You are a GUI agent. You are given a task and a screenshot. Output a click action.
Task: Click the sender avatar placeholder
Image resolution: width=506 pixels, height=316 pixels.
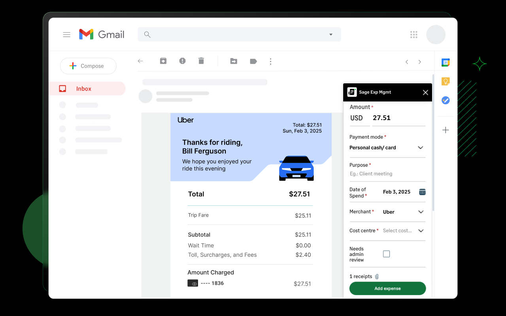(x=145, y=96)
